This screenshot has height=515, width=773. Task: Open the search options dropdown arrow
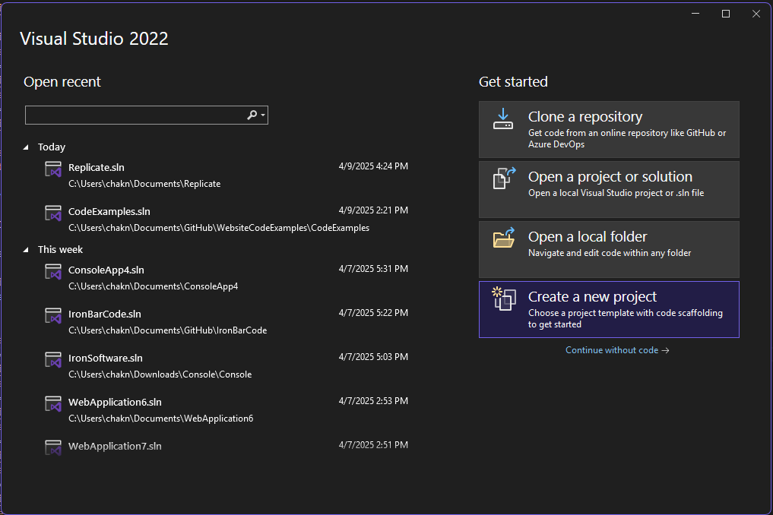coord(263,115)
